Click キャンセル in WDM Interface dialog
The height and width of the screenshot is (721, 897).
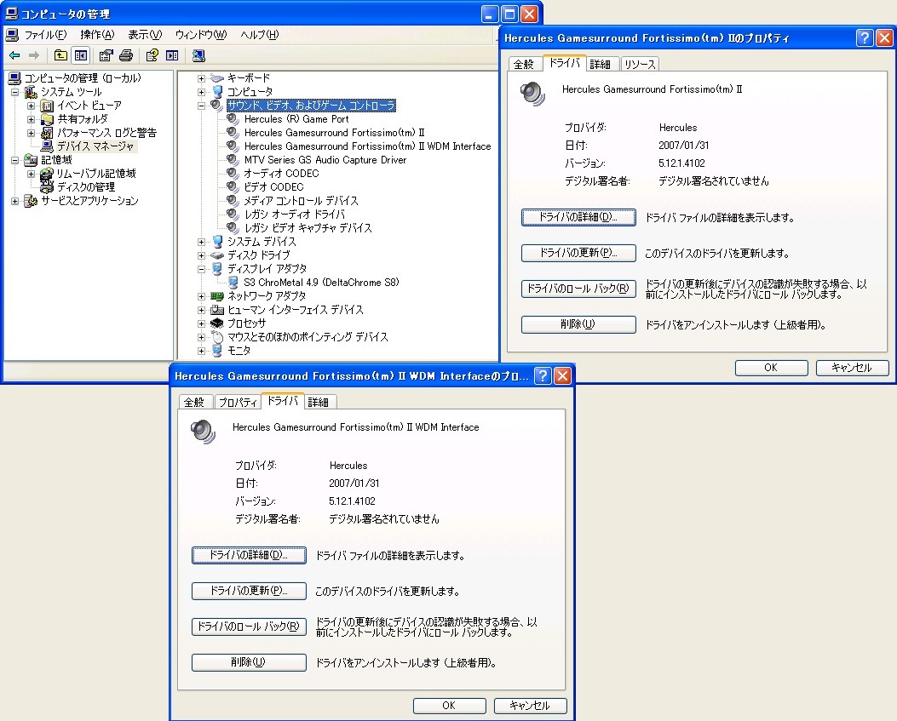pyautogui.click(x=530, y=706)
